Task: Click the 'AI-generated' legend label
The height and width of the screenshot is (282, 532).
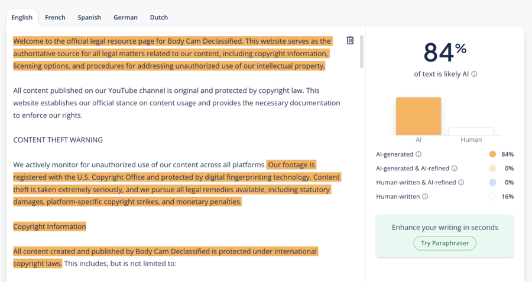Action: click(x=395, y=154)
